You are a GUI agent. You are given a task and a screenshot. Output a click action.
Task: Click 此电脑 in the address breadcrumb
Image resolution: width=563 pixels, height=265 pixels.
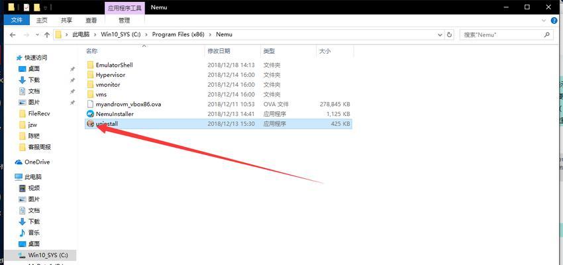coord(80,35)
